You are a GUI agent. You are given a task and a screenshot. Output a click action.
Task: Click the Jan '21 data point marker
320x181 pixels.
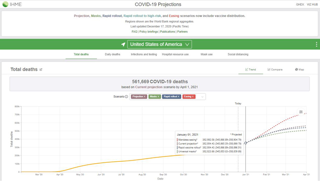pos(246,143)
